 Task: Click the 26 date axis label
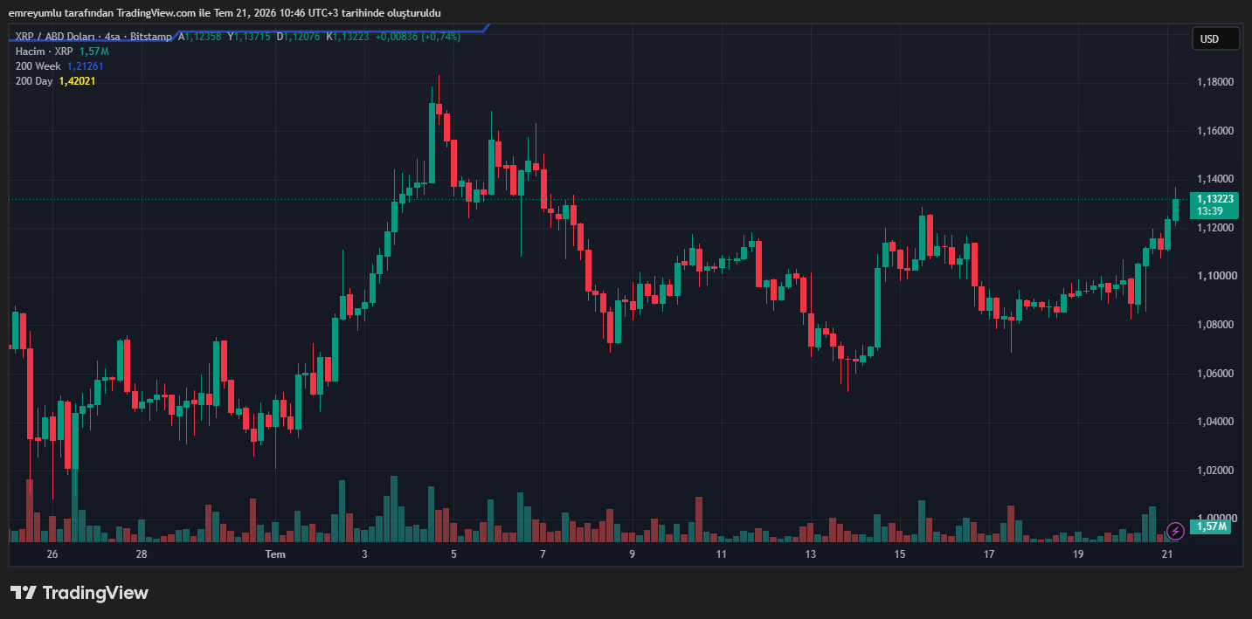point(52,554)
